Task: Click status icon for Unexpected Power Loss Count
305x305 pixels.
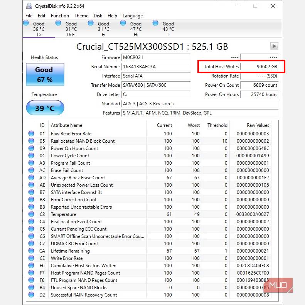Action: [31, 185]
